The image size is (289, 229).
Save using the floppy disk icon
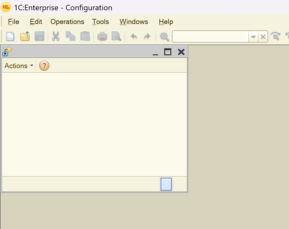(x=39, y=36)
